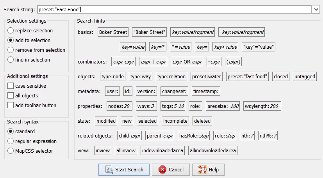Viewport: 323px width, 178px height.
Task: Insert the type:way hint
Action: (141, 76)
